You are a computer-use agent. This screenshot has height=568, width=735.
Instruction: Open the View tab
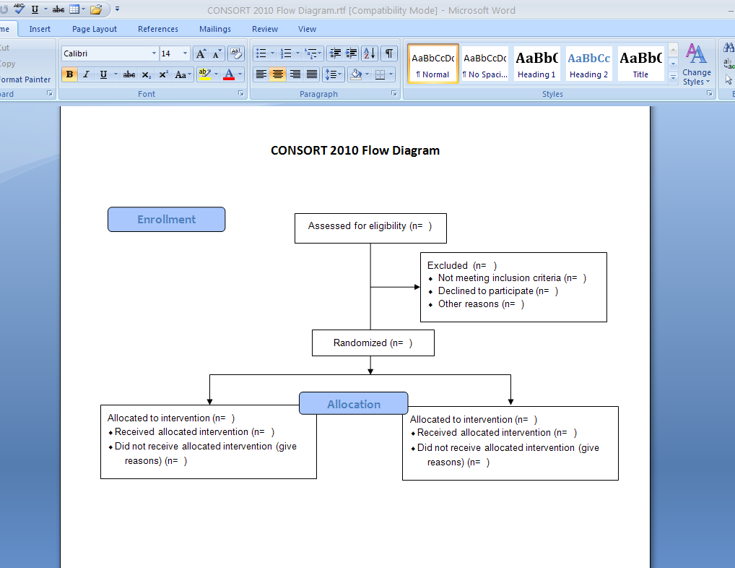[307, 29]
